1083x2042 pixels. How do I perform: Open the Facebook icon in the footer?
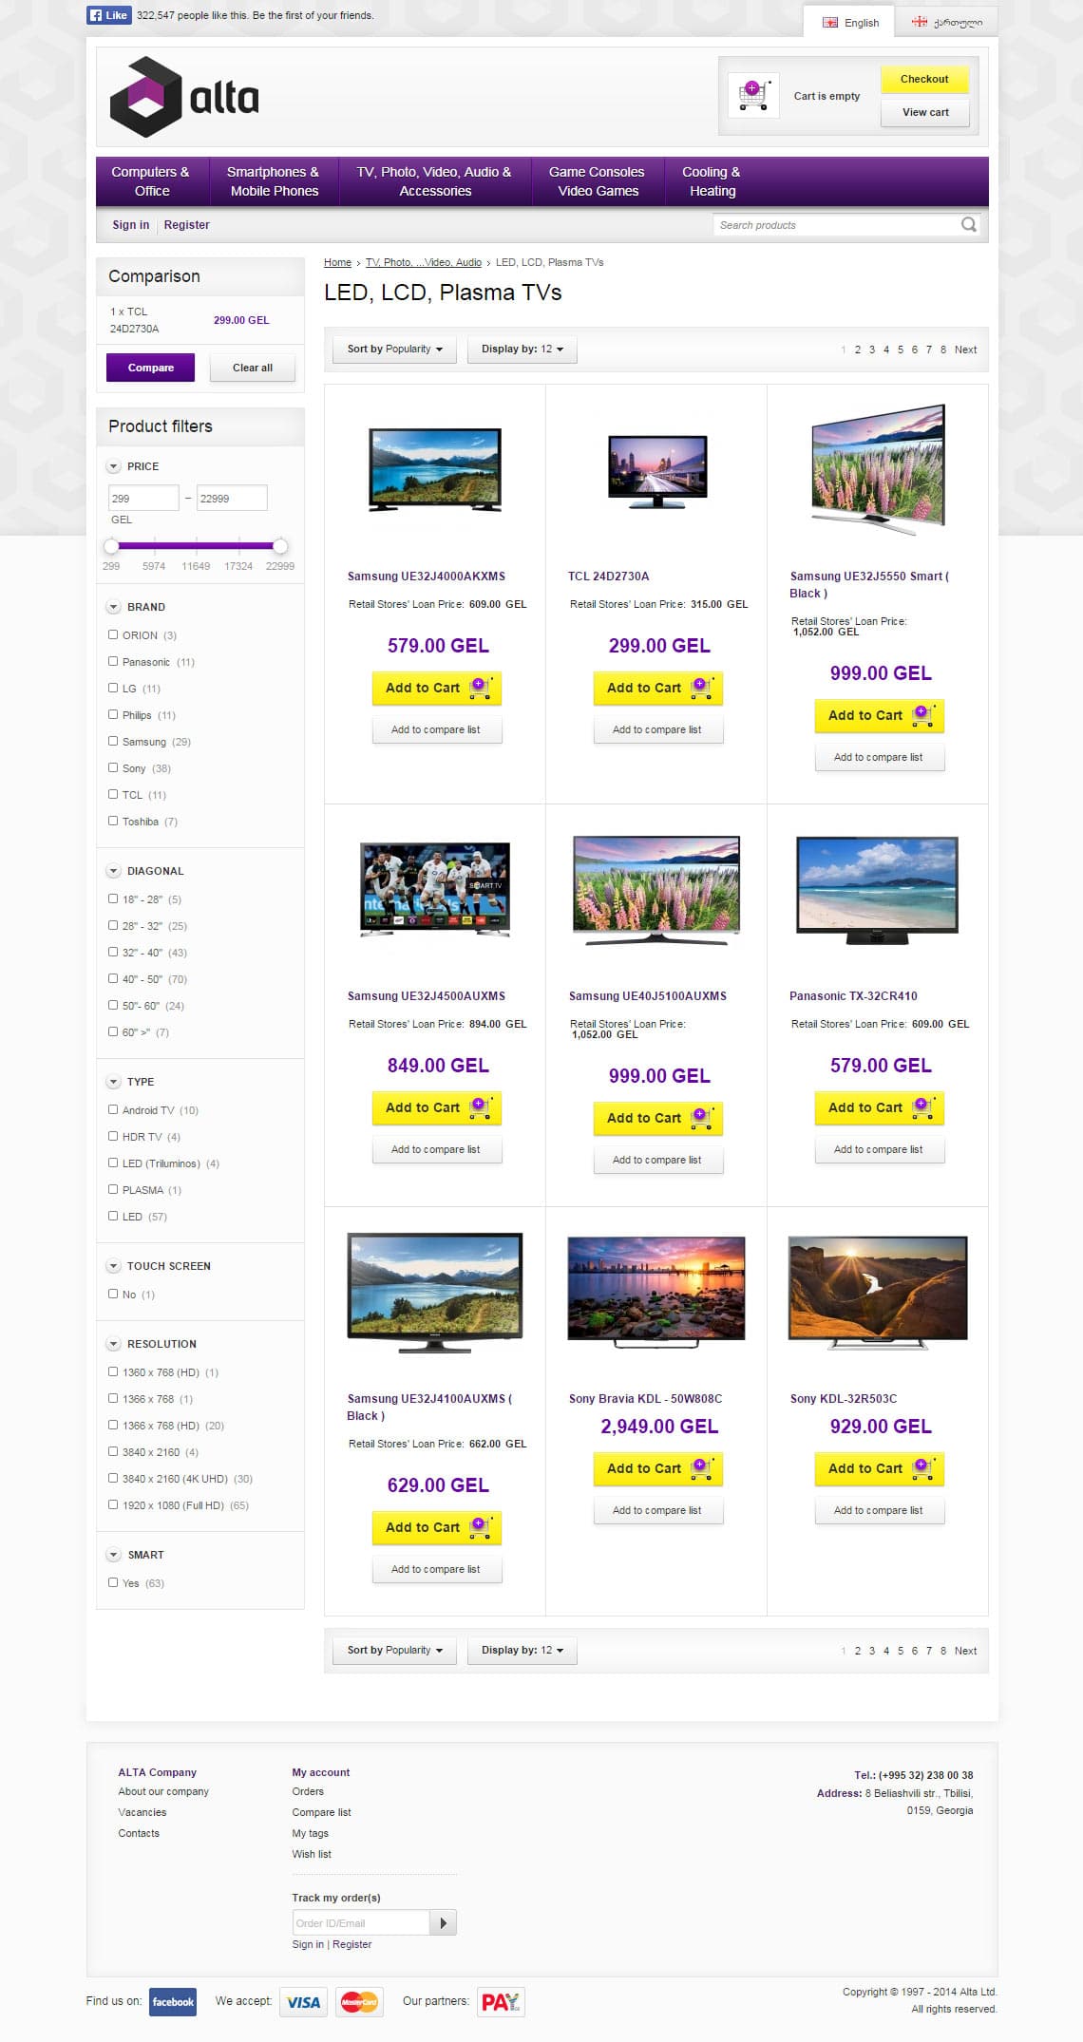click(173, 2001)
